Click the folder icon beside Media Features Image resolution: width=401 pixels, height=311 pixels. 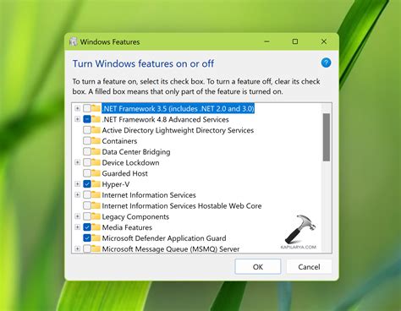(96, 227)
